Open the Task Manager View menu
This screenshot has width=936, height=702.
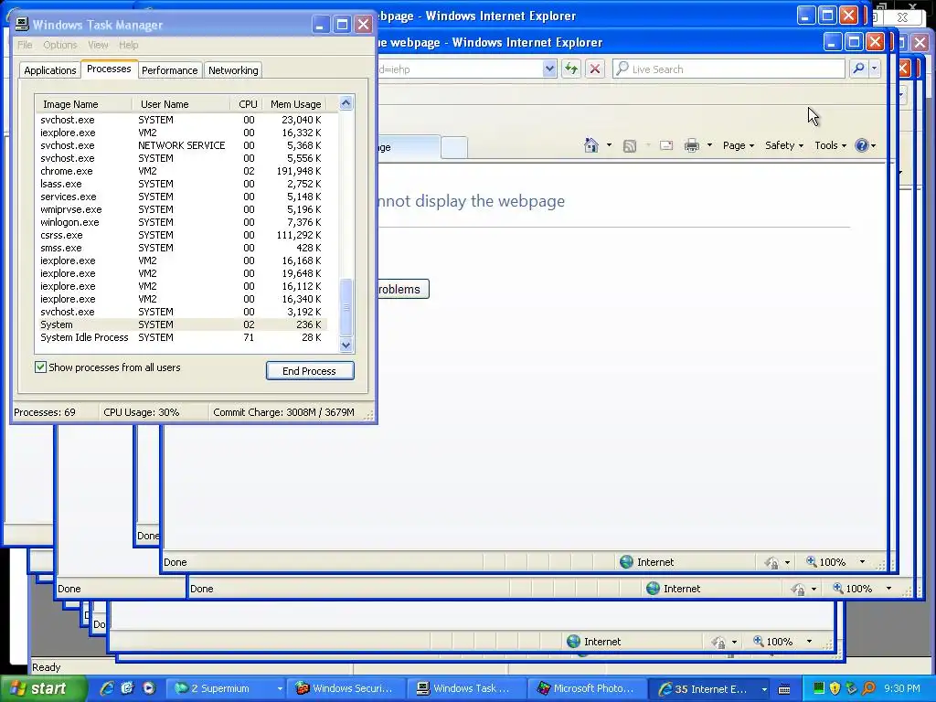(x=98, y=45)
